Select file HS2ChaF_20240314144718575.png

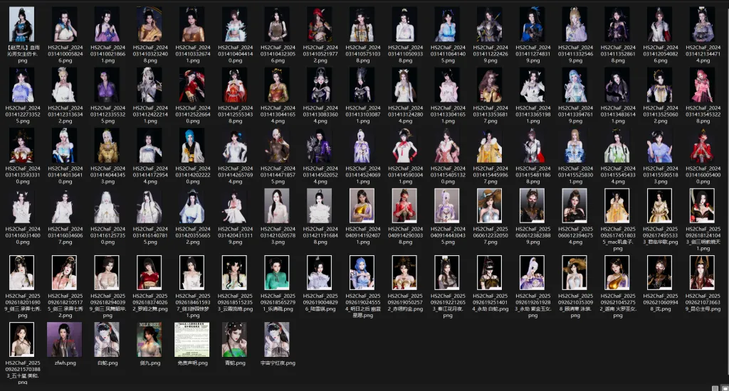(x=278, y=146)
